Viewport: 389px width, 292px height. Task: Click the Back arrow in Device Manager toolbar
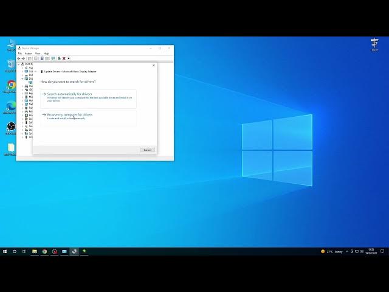[19, 58]
